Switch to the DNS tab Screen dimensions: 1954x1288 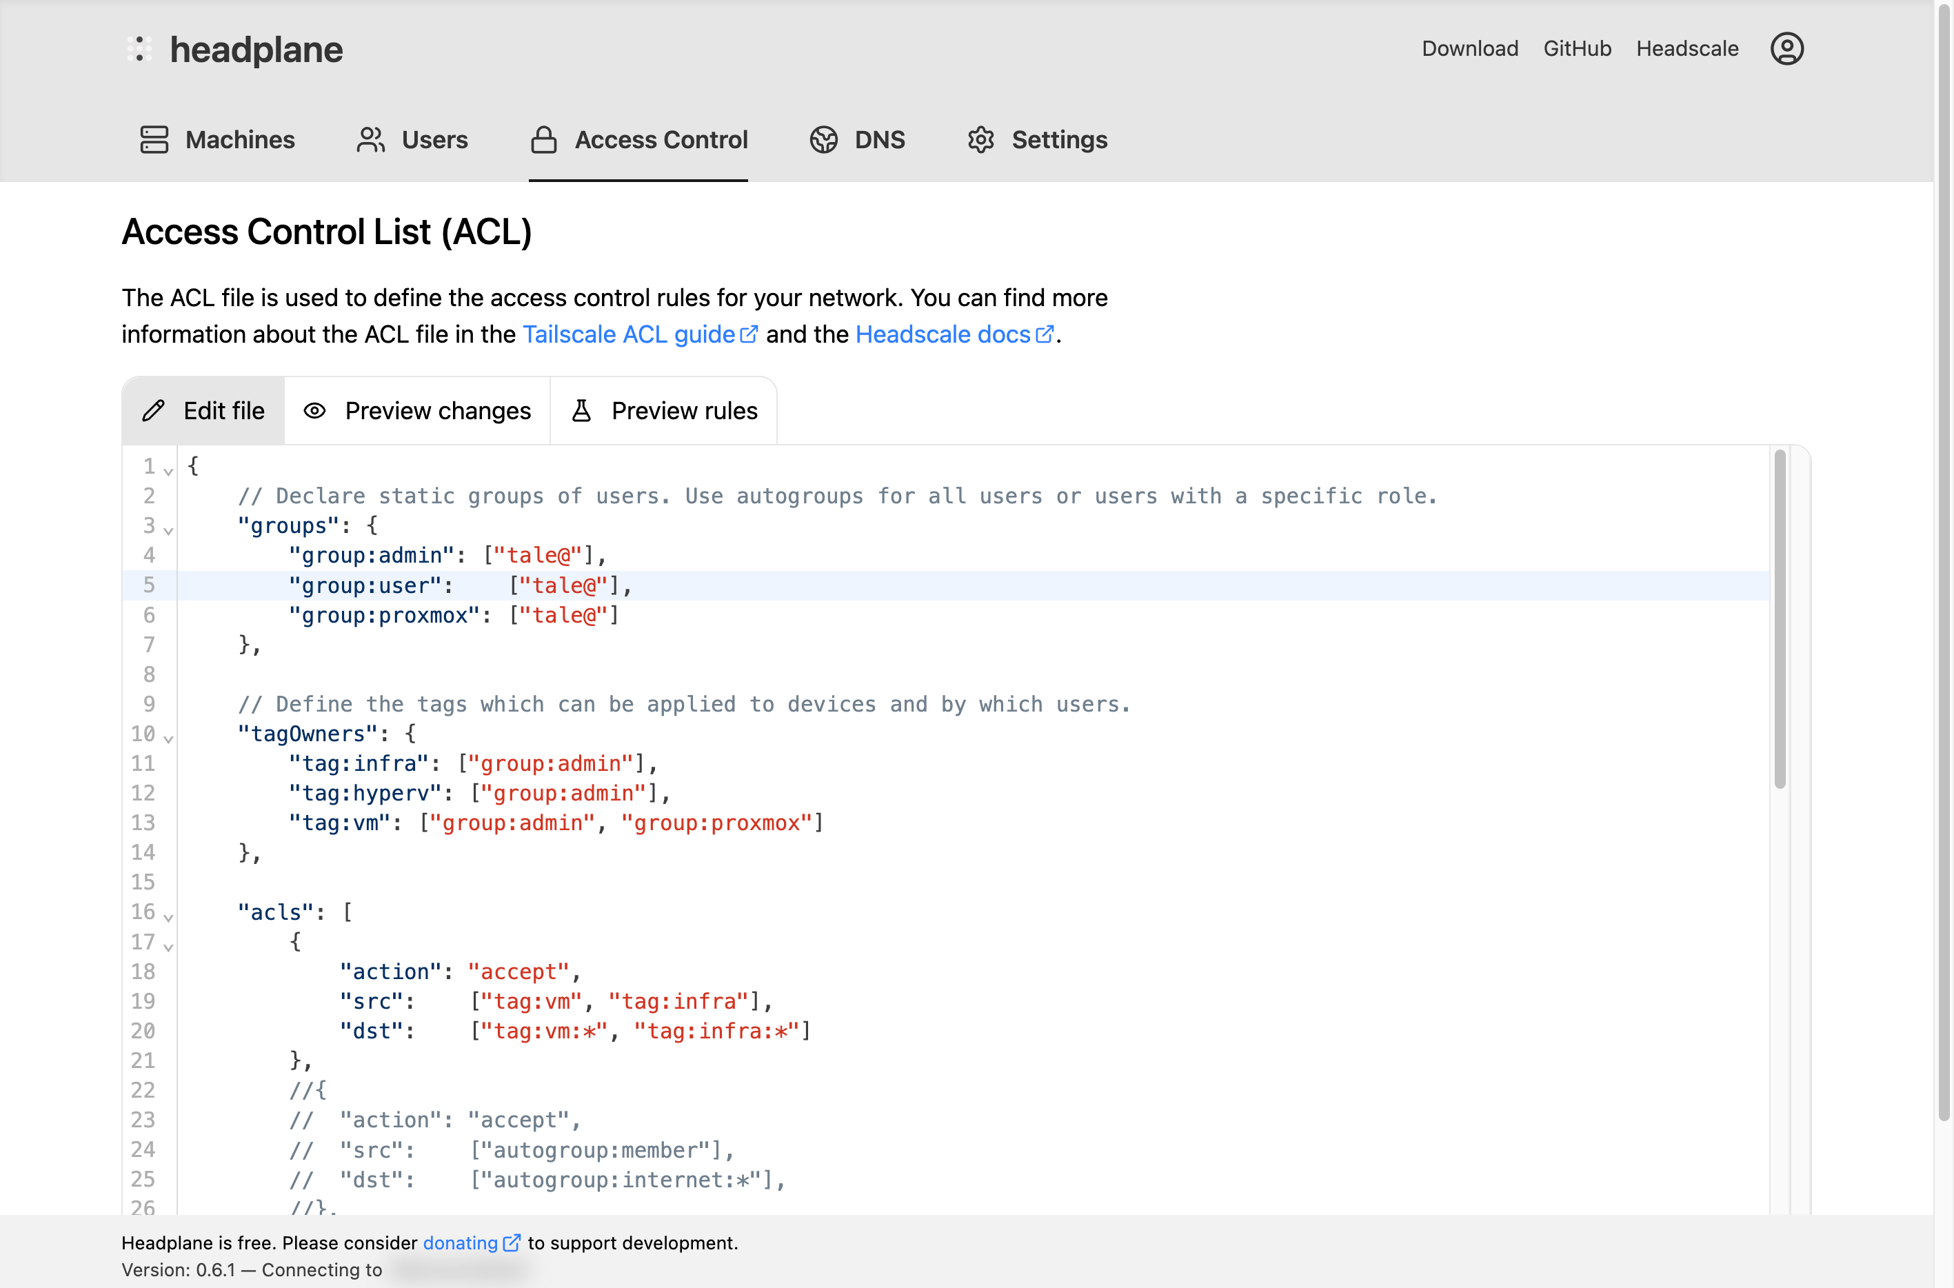coord(856,140)
